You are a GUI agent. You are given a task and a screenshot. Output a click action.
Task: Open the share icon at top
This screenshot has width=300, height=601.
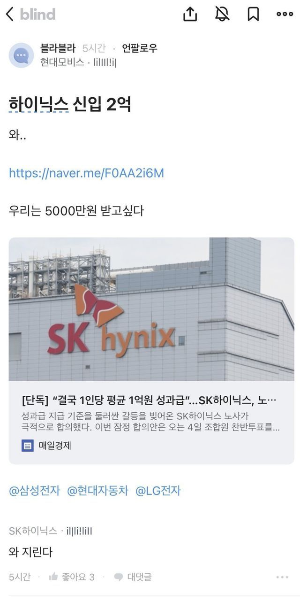[190, 15]
